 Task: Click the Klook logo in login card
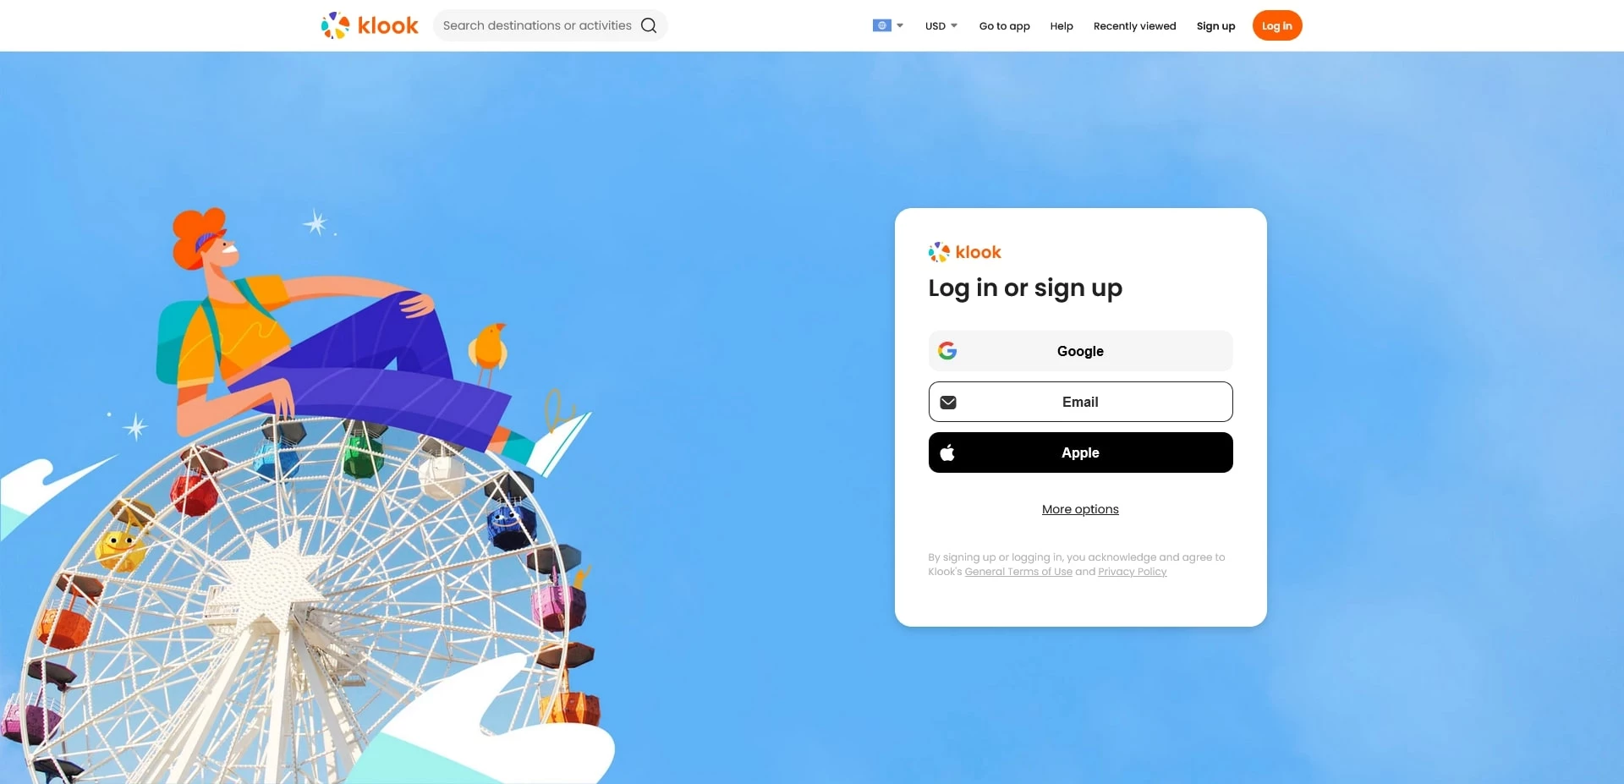click(964, 252)
